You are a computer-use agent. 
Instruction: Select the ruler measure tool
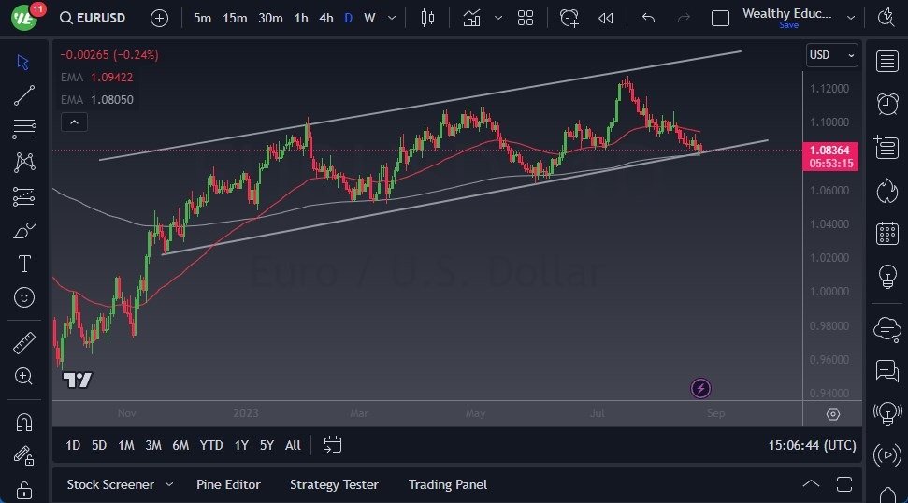24,343
